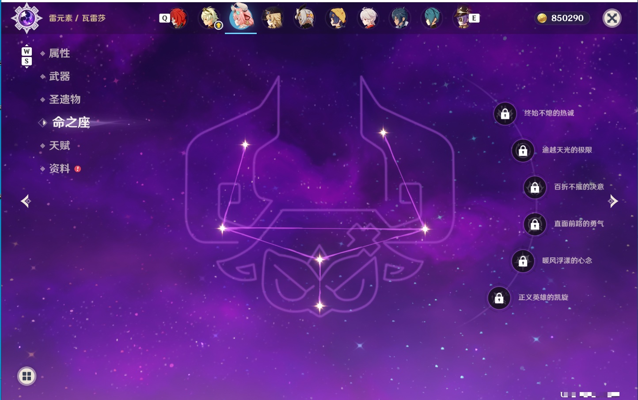Select the red-haired character portrait
The height and width of the screenshot is (400, 638).
click(178, 18)
